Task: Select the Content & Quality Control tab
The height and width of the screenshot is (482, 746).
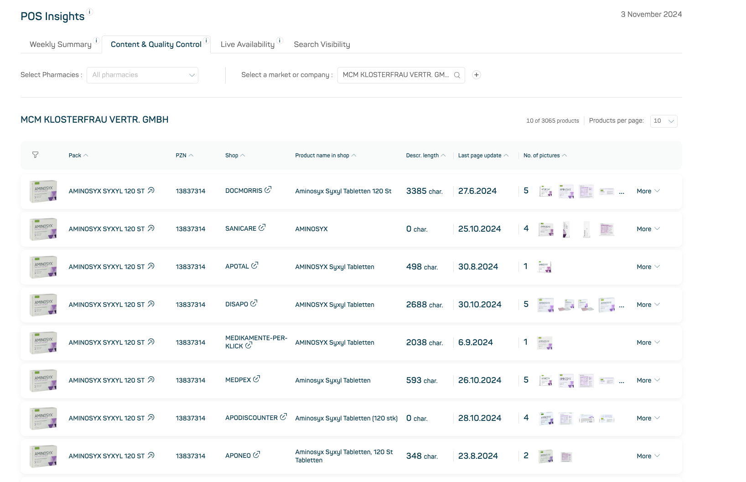Action: [156, 44]
